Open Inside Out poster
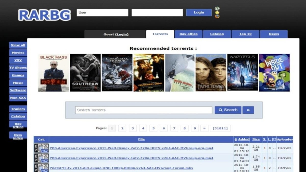 [274, 73]
